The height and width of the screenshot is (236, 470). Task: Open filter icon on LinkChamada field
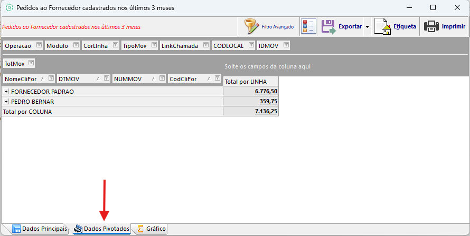pos(205,45)
